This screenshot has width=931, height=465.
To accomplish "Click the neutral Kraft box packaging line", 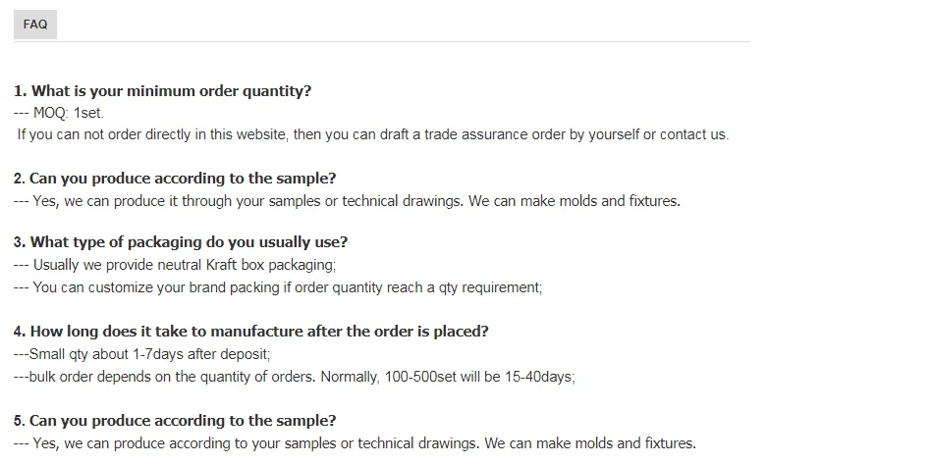I will coord(175,265).
